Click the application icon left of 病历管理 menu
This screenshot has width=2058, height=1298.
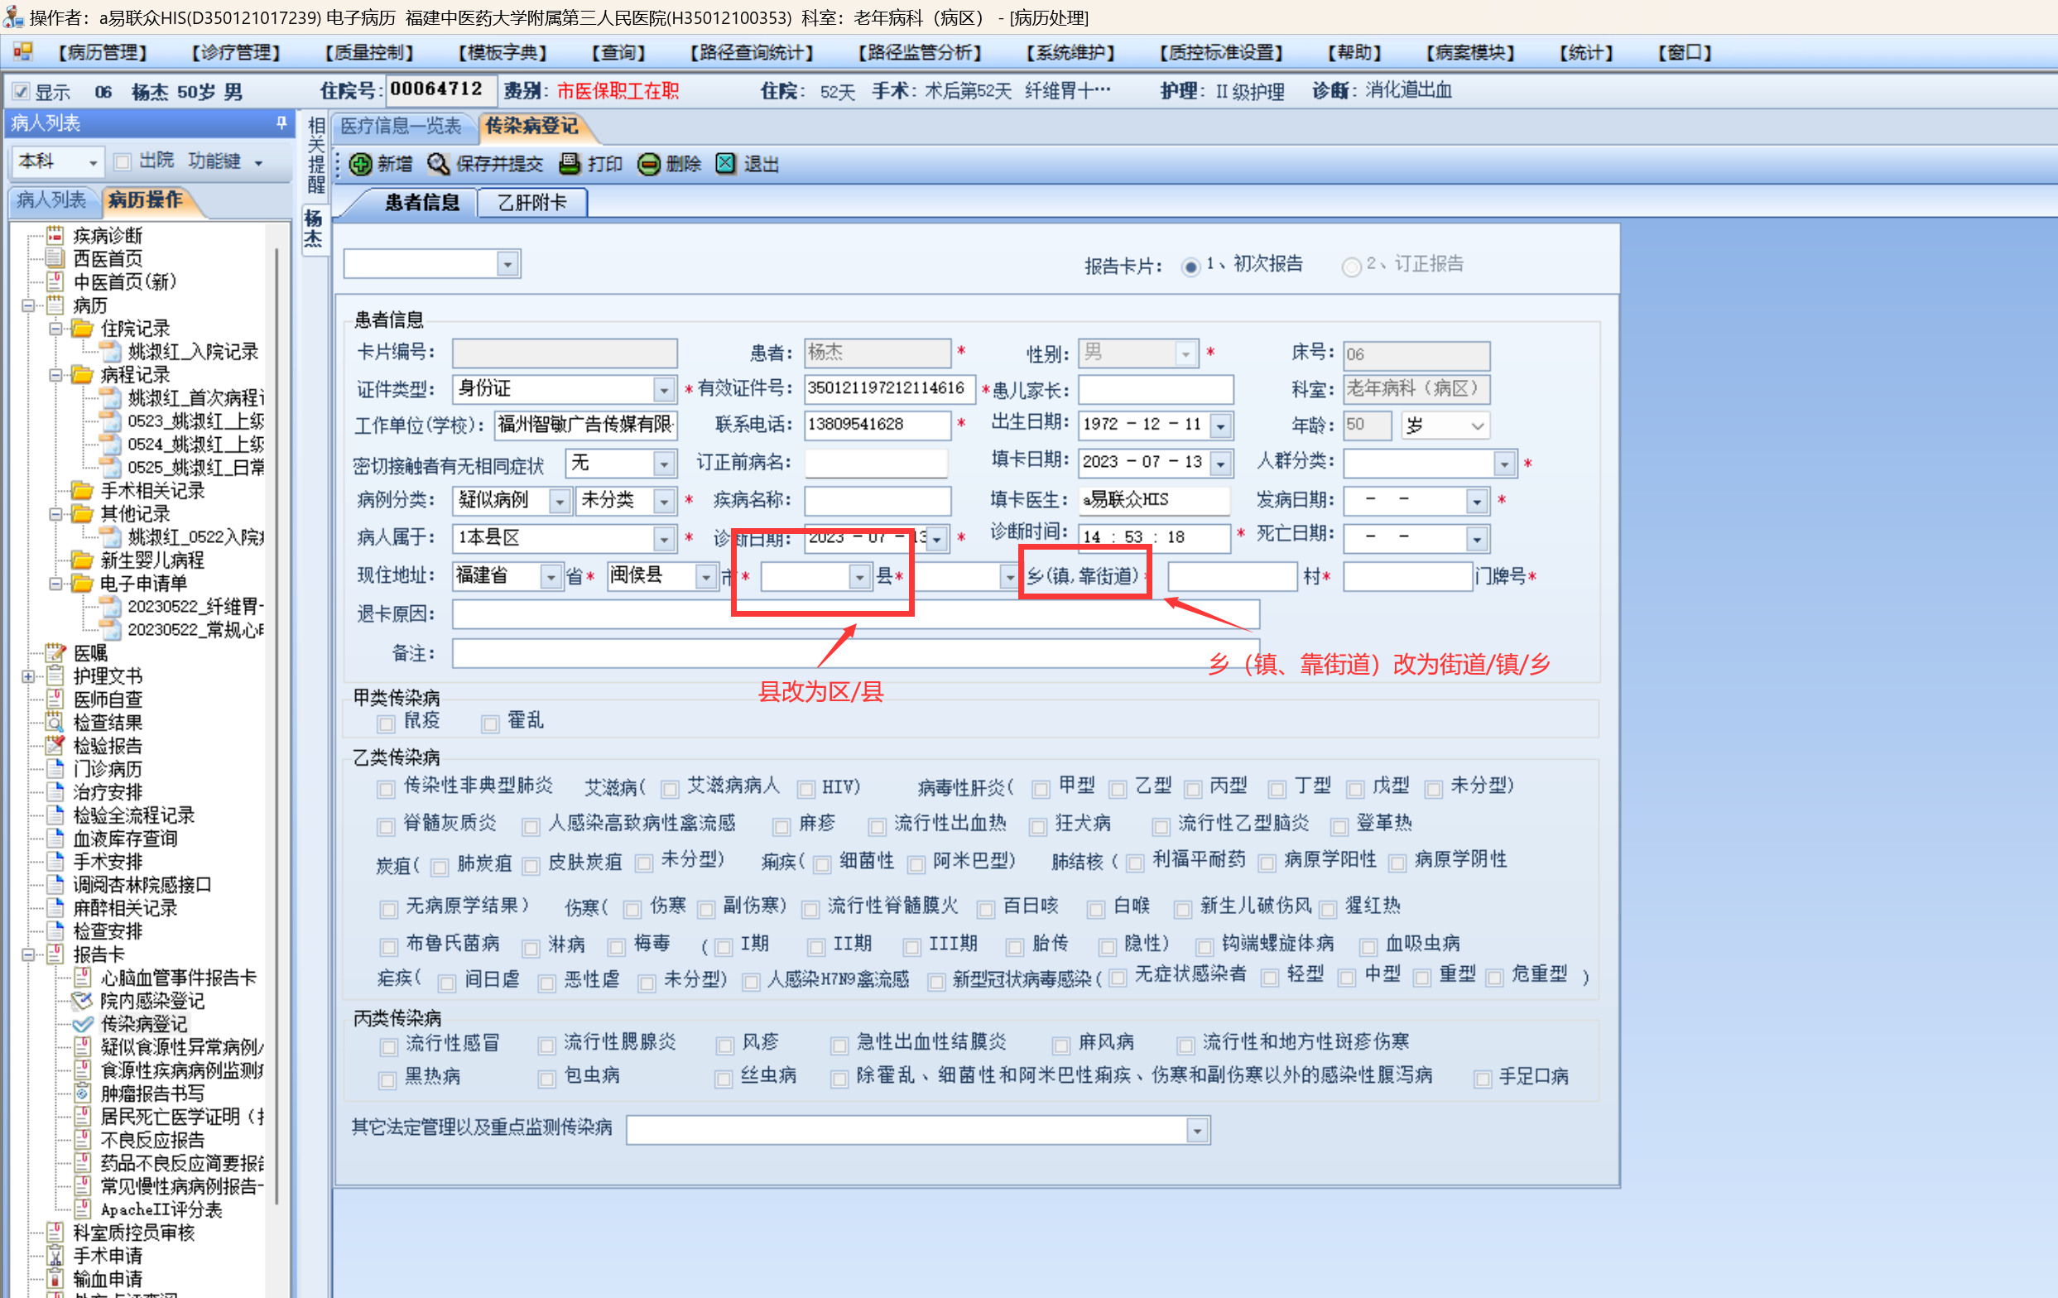[23, 52]
